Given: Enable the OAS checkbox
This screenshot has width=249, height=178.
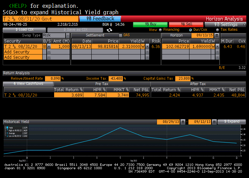Looking at the screenshot, I should point(120,35).
